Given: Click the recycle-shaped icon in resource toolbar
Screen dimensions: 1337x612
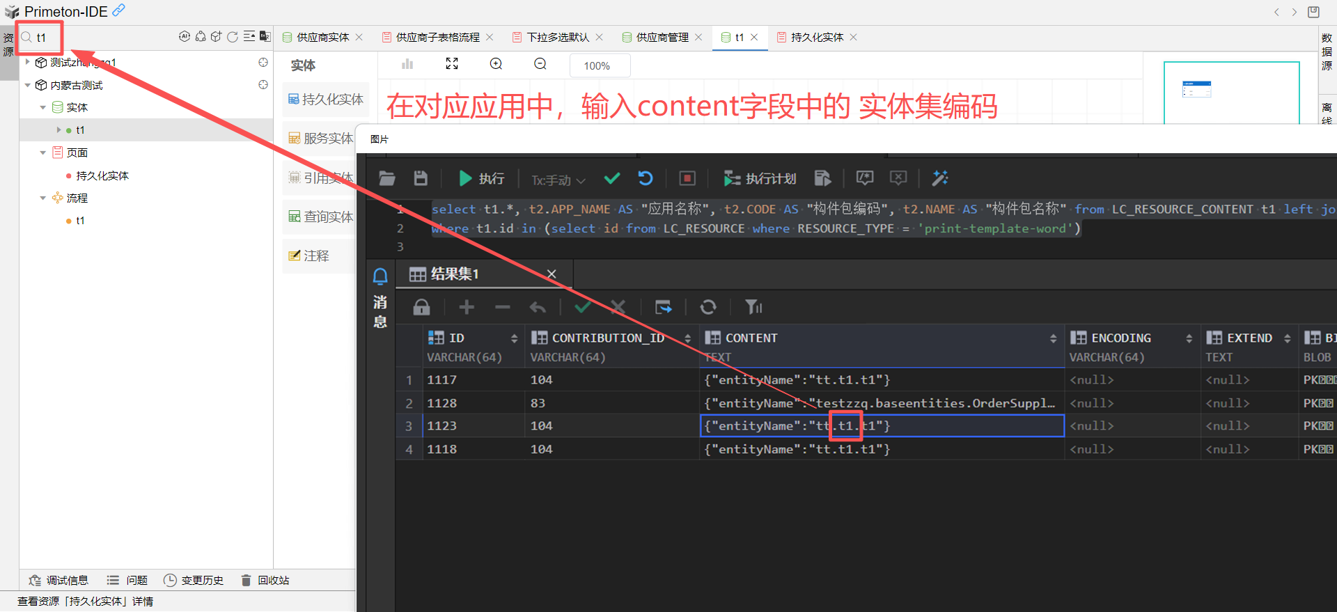Looking at the screenshot, I should (201, 36).
